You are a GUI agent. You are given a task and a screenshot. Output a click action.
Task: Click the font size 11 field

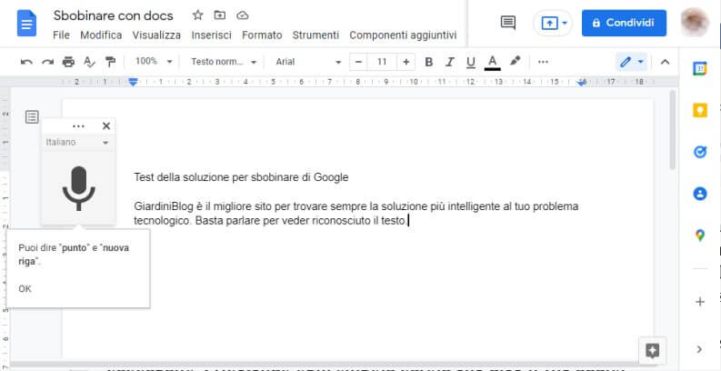(382, 62)
